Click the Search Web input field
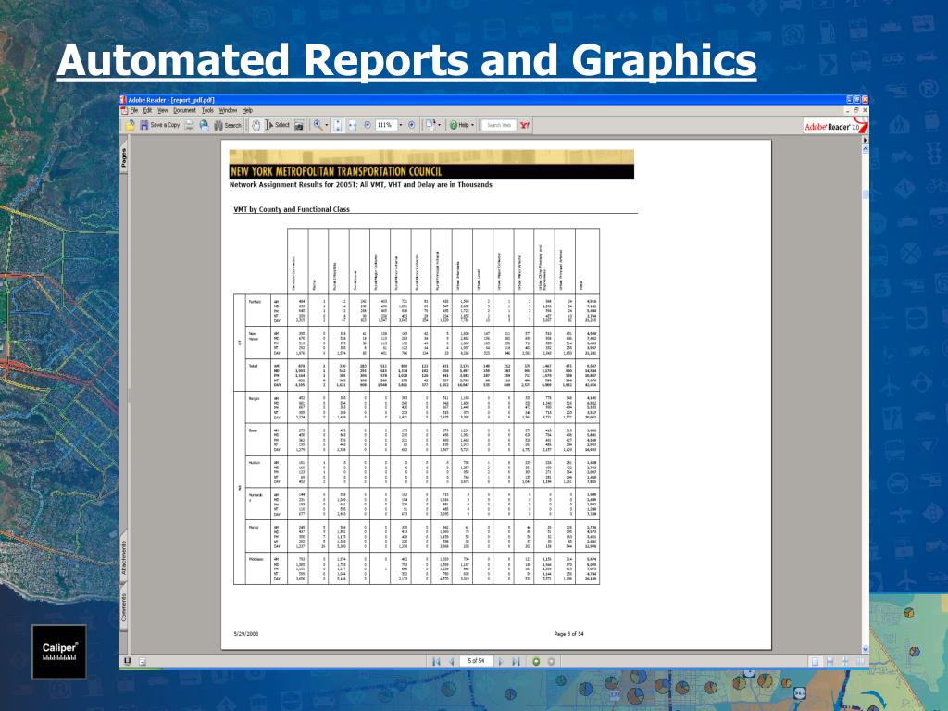This screenshot has width=948, height=711. tap(499, 125)
